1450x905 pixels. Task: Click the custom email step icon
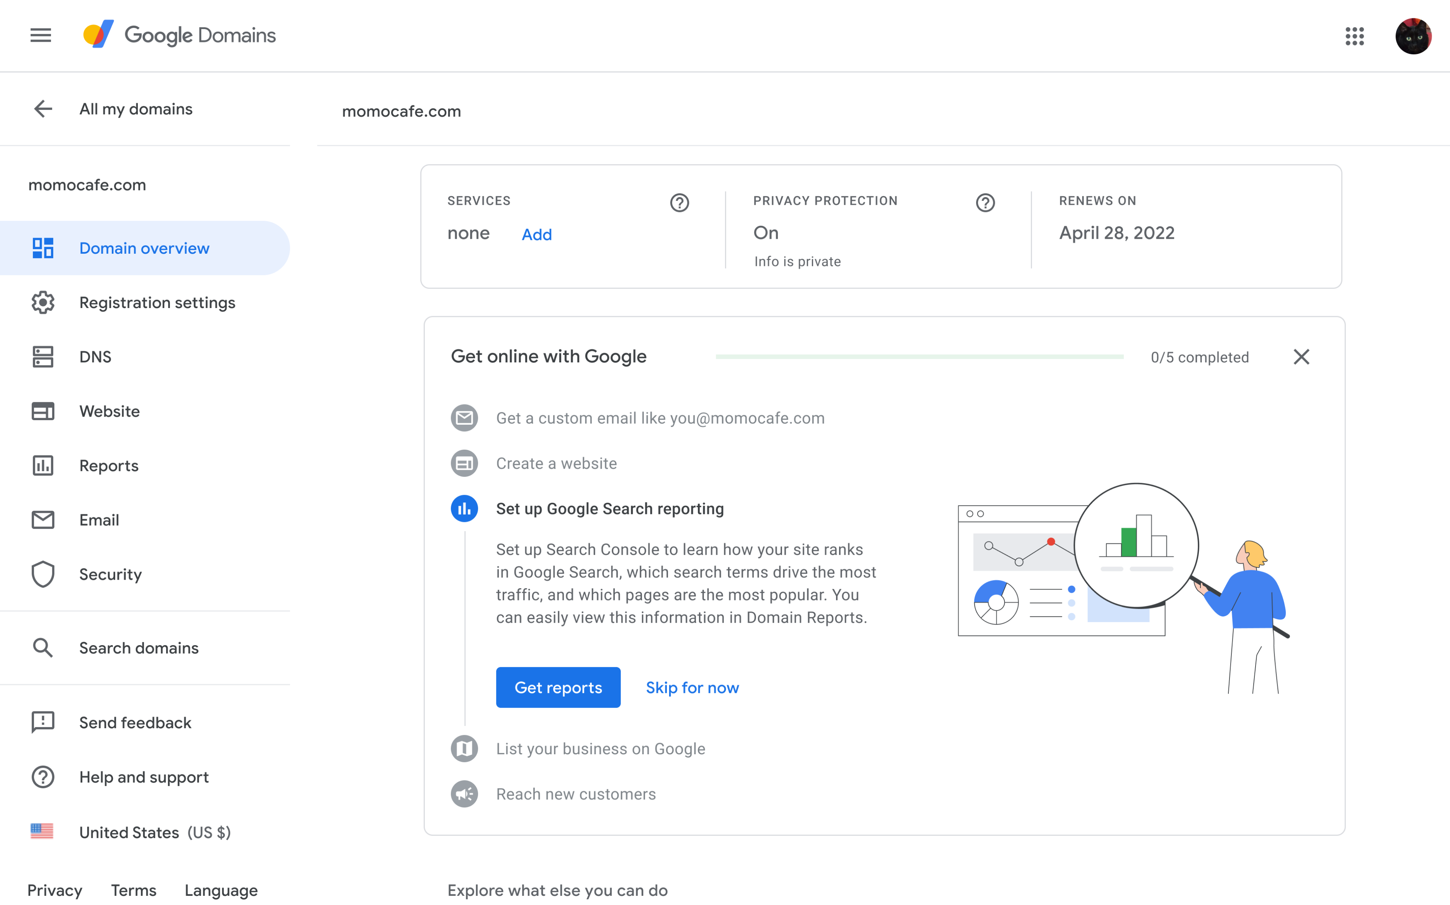[x=465, y=418]
